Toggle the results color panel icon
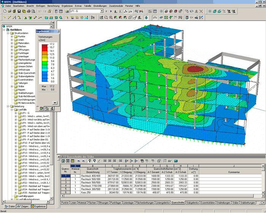266x213 pixels. click(x=187, y=17)
